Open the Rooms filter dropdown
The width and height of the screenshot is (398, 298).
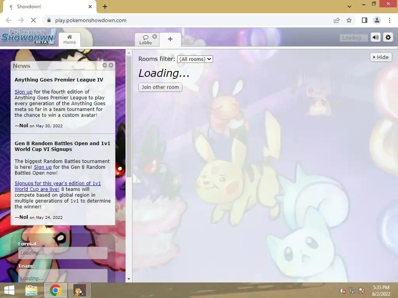pos(195,59)
